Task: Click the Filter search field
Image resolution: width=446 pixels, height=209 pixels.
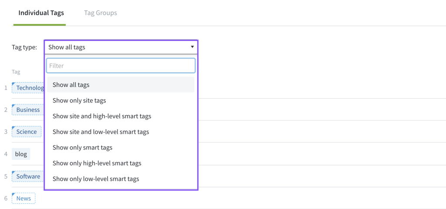Action: tap(121, 66)
